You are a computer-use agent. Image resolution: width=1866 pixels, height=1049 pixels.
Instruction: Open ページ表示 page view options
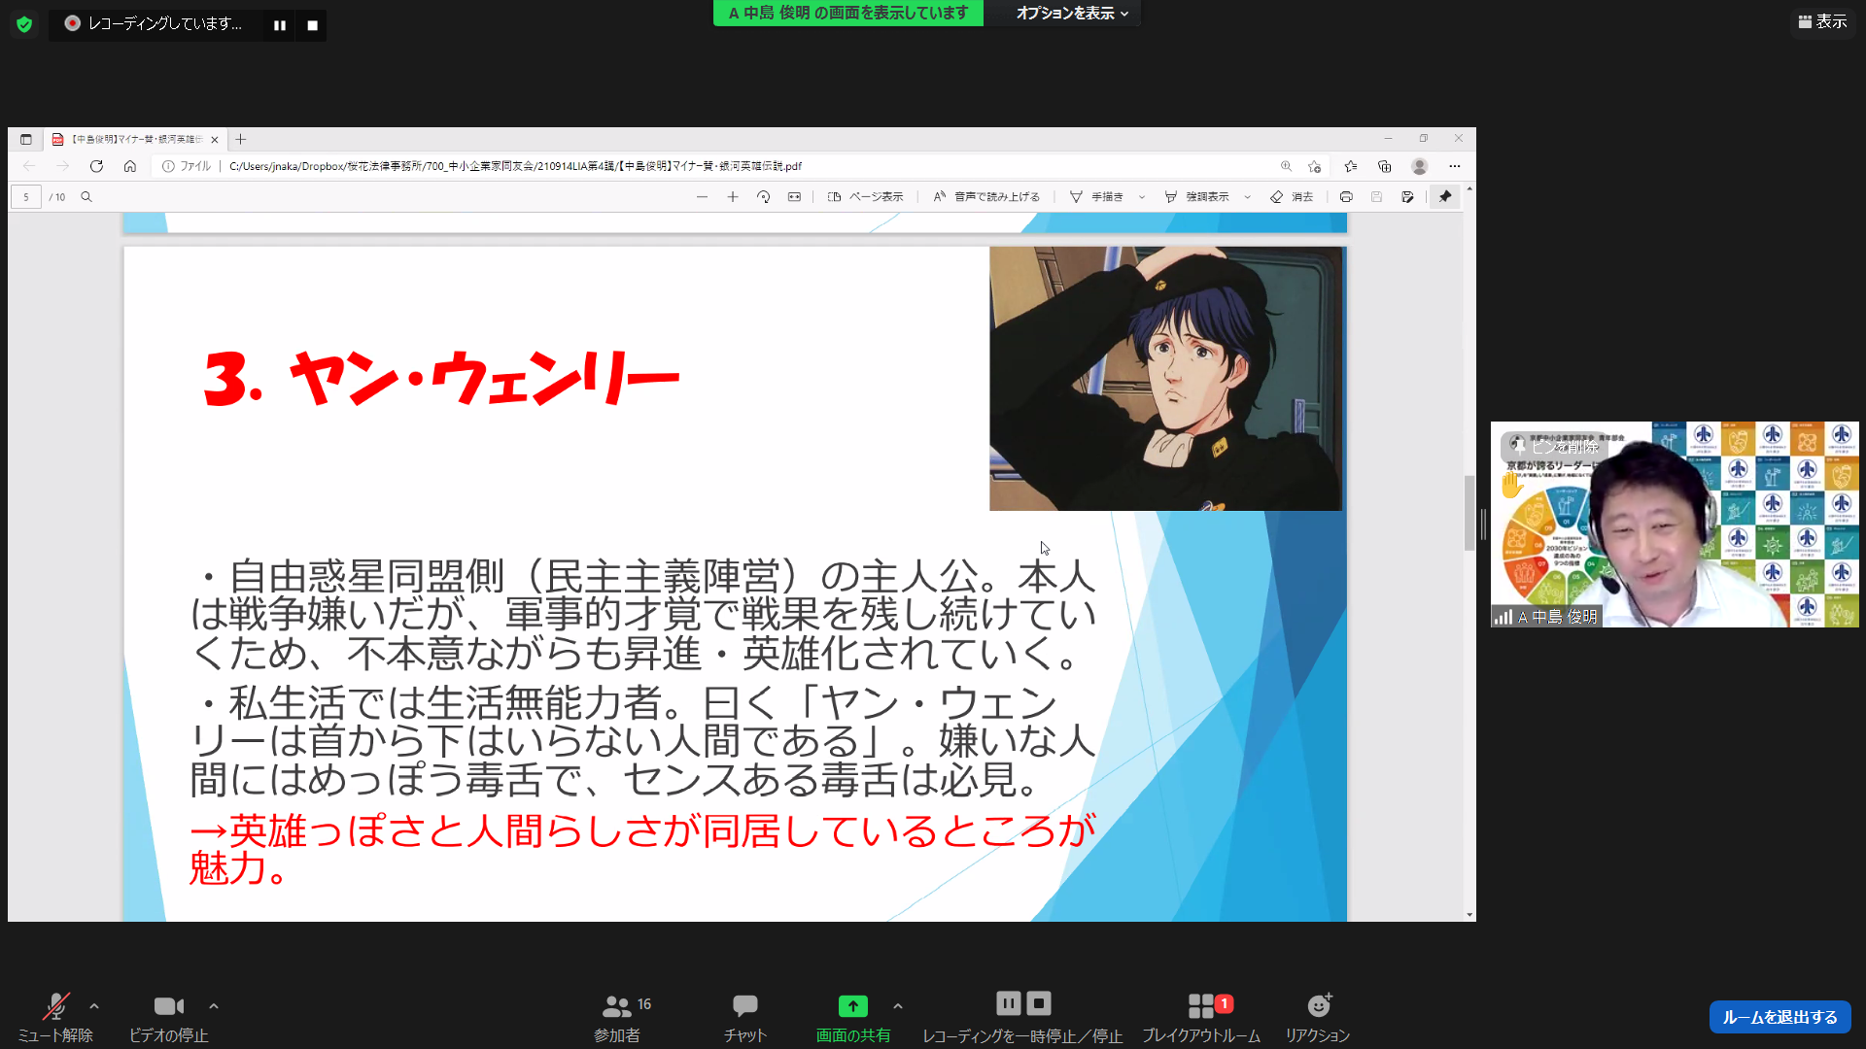click(865, 197)
